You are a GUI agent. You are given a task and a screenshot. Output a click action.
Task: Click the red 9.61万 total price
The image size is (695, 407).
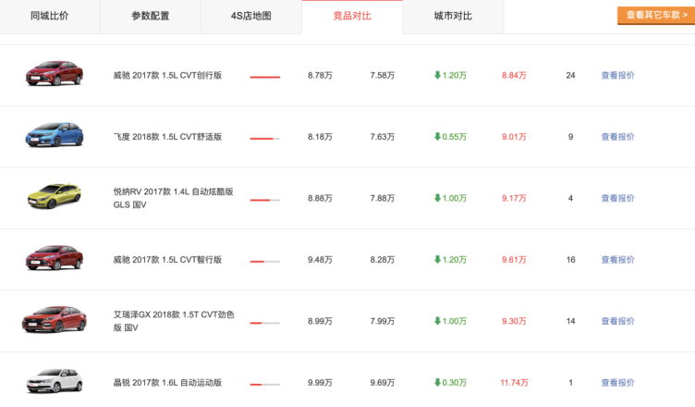[x=514, y=260]
